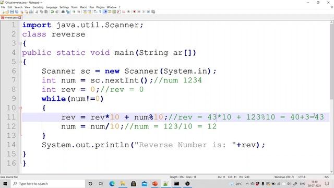Click the Replace toolbar icon
The height and width of the screenshot is (188, 334).
point(68,12)
